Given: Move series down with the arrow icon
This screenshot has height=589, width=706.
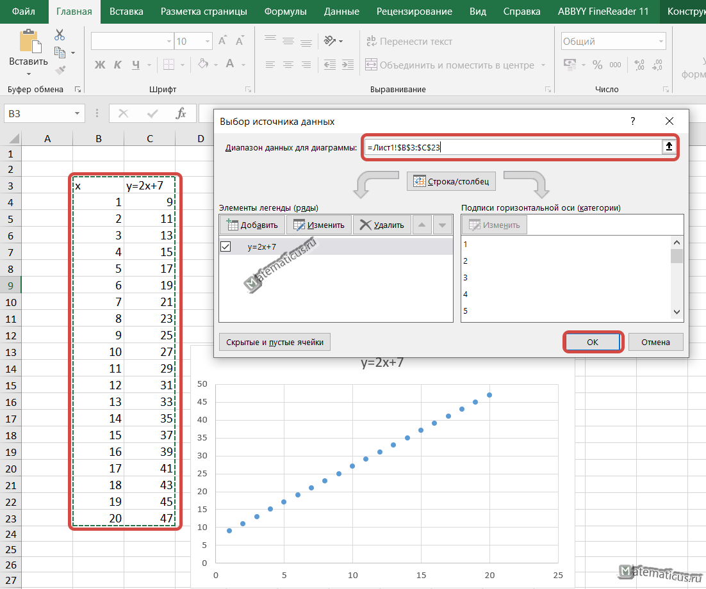Looking at the screenshot, I should click(x=443, y=225).
